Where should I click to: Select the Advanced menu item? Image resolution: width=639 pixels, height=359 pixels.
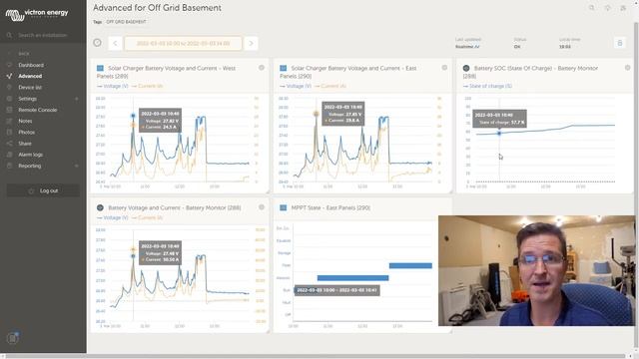30,76
